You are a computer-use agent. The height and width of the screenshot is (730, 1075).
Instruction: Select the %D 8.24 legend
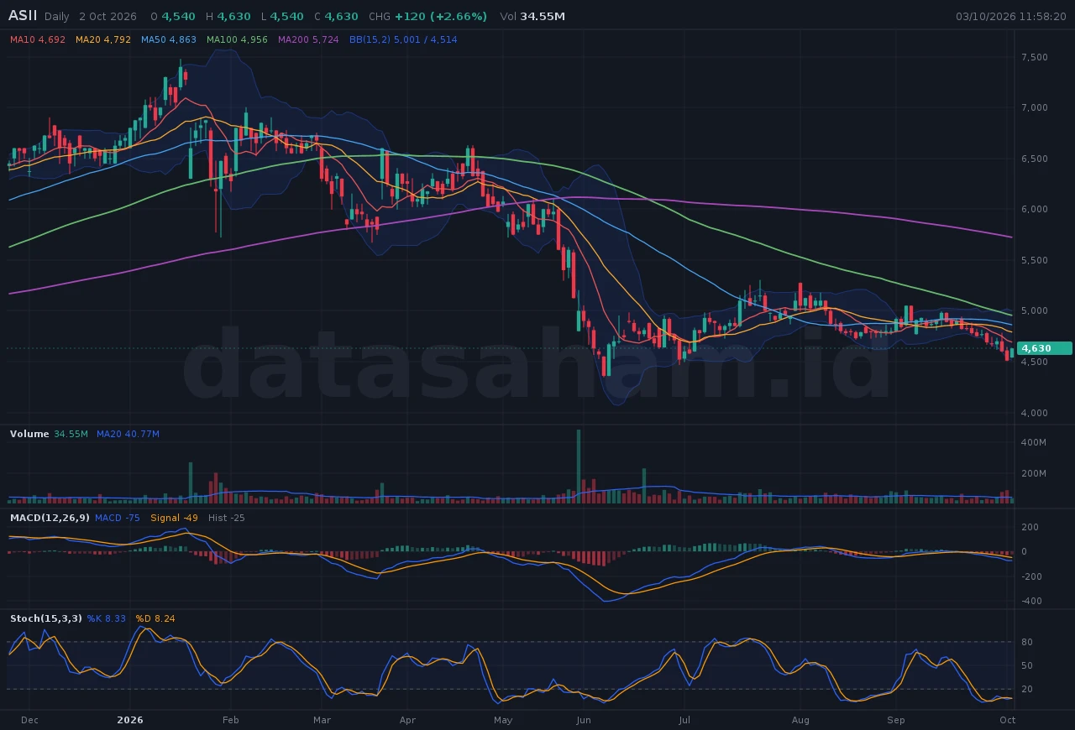point(155,618)
